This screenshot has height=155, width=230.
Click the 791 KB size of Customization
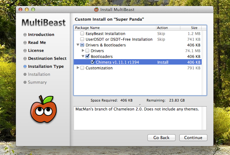pos(194,68)
